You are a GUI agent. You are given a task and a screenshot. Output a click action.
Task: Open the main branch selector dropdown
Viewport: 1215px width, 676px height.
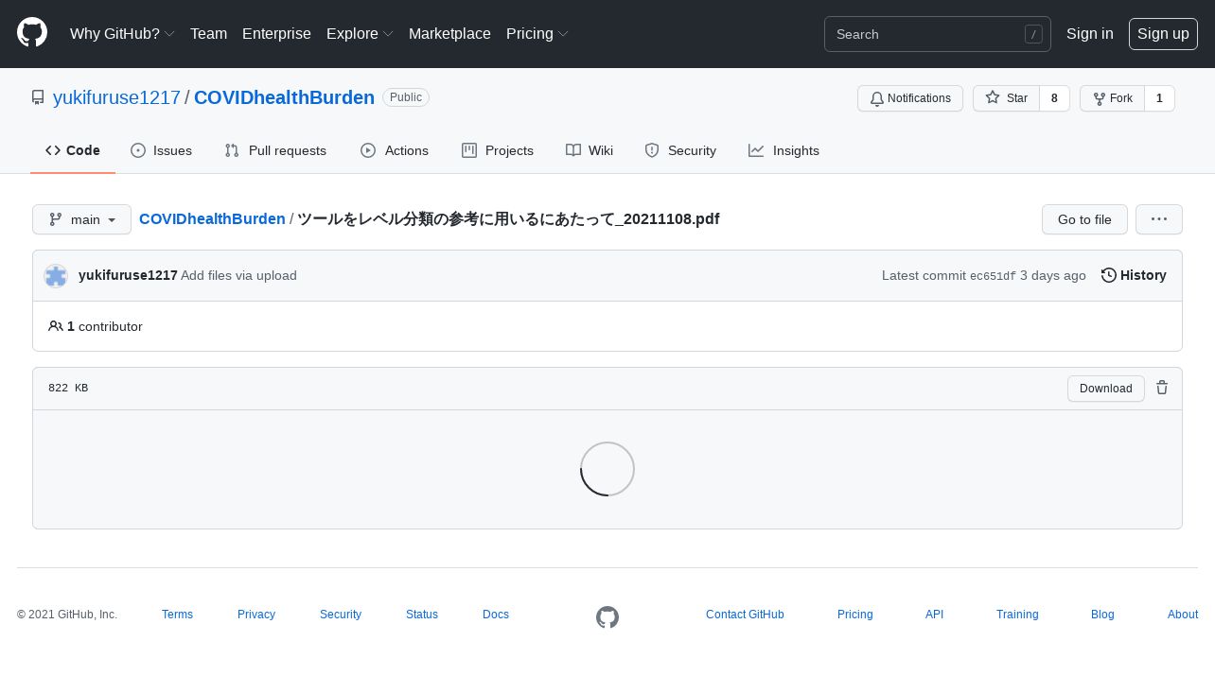point(81,219)
